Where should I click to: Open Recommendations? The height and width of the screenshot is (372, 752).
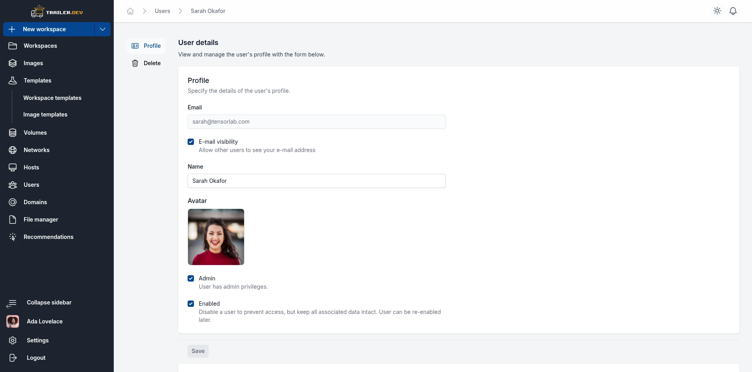click(x=49, y=237)
